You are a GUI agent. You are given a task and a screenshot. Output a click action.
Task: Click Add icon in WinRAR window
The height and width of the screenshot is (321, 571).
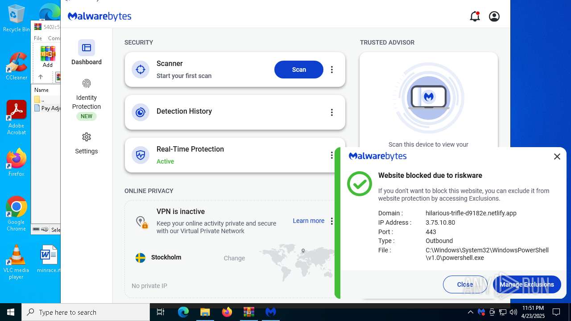48,57
